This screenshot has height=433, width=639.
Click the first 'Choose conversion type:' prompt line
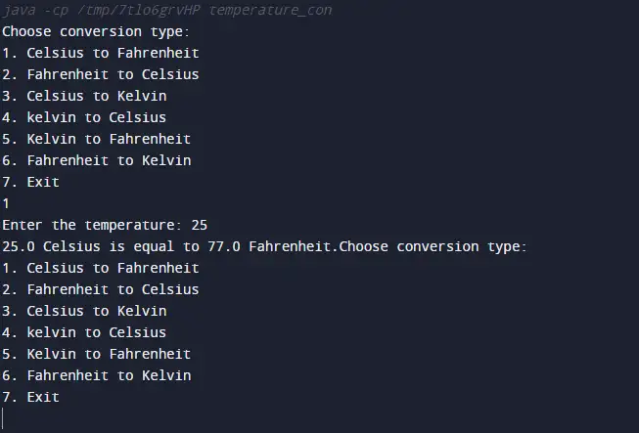pos(96,31)
